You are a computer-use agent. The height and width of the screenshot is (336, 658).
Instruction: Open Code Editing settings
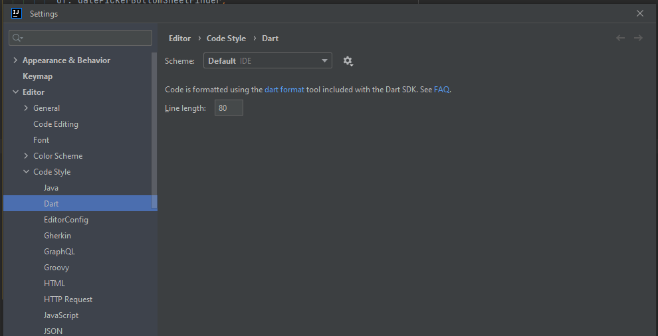pyautogui.click(x=56, y=124)
